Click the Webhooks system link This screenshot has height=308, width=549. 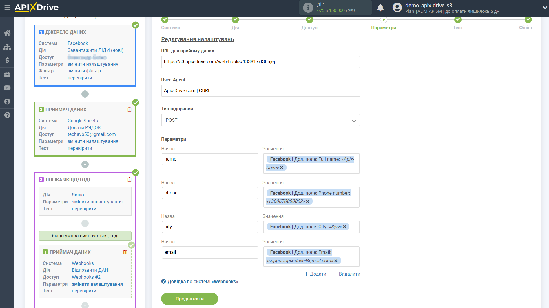[x=83, y=263]
